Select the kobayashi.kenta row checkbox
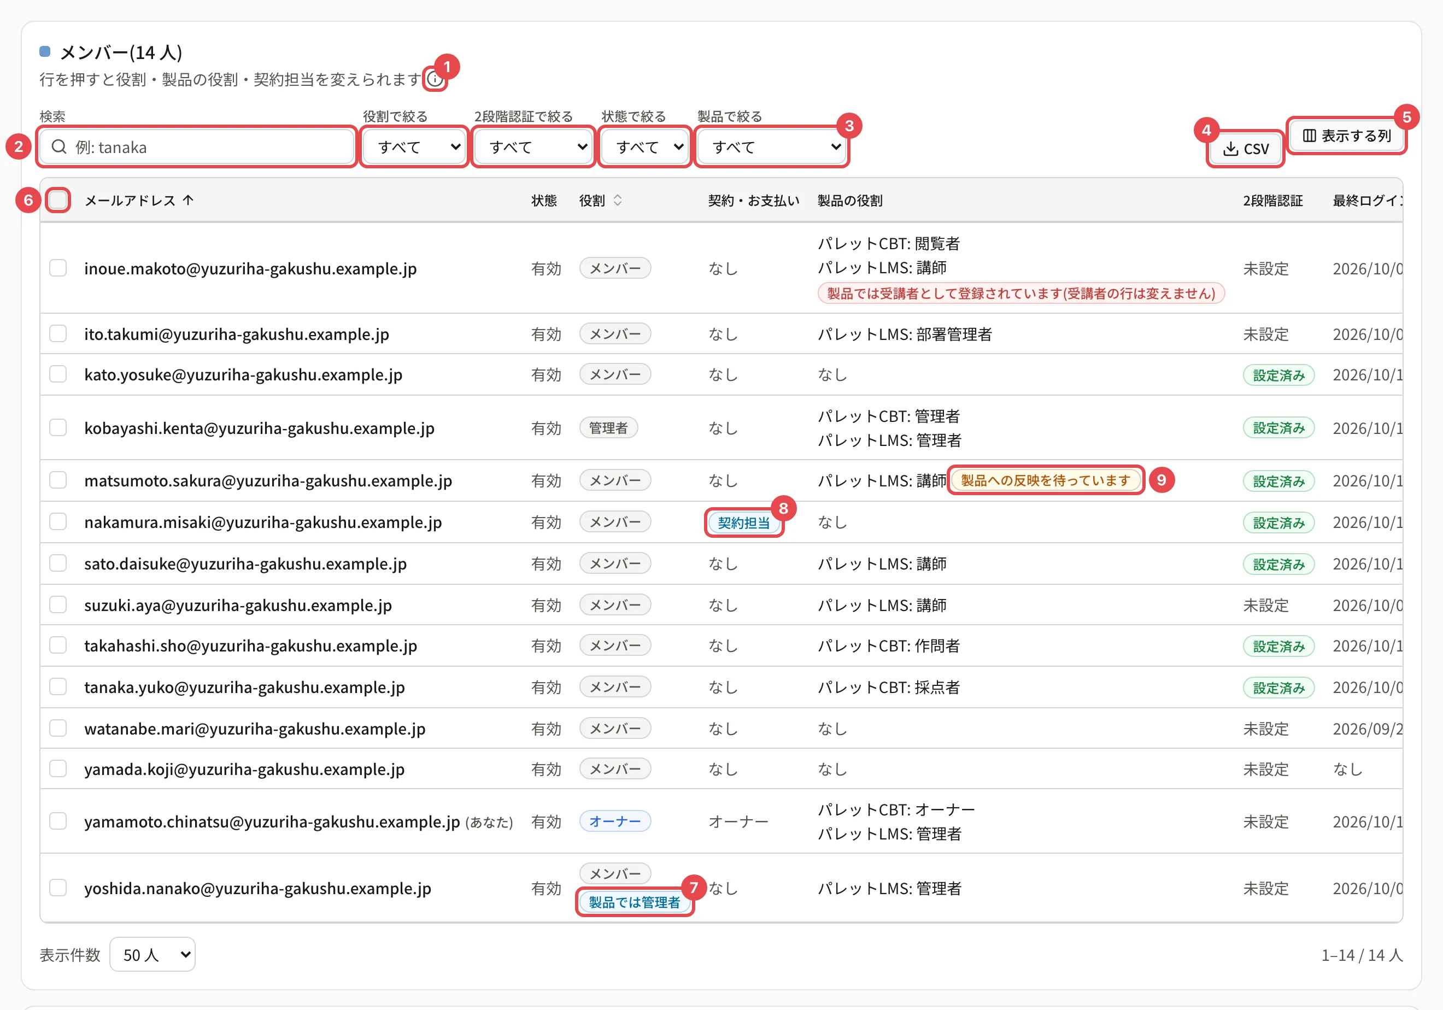Image resolution: width=1443 pixels, height=1010 pixels. [58, 428]
